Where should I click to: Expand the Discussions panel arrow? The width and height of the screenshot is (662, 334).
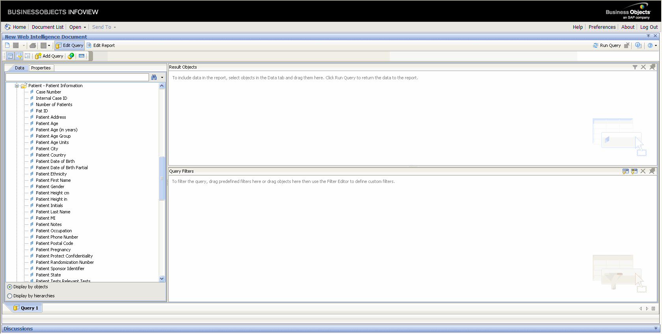click(x=656, y=328)
